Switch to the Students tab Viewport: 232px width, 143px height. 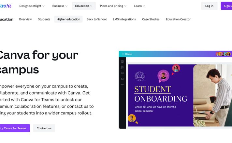click(x=44, y=19)
